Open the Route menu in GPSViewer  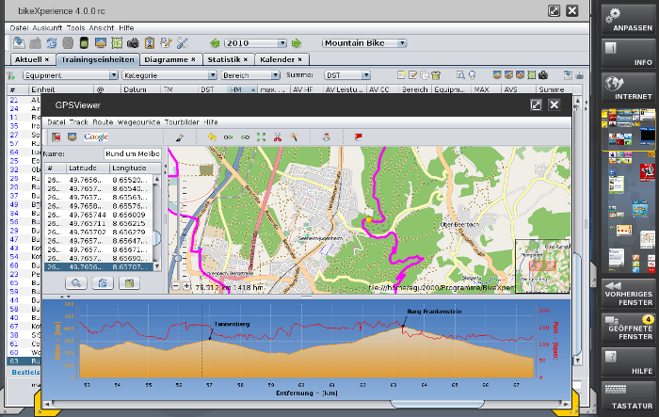pos(103,122)
